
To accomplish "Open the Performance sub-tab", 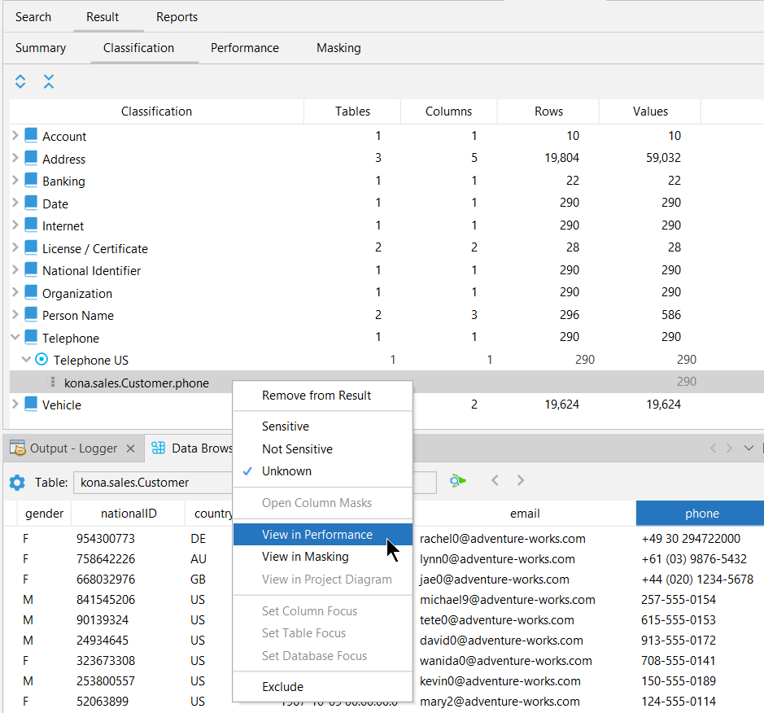I will [245, 48].
